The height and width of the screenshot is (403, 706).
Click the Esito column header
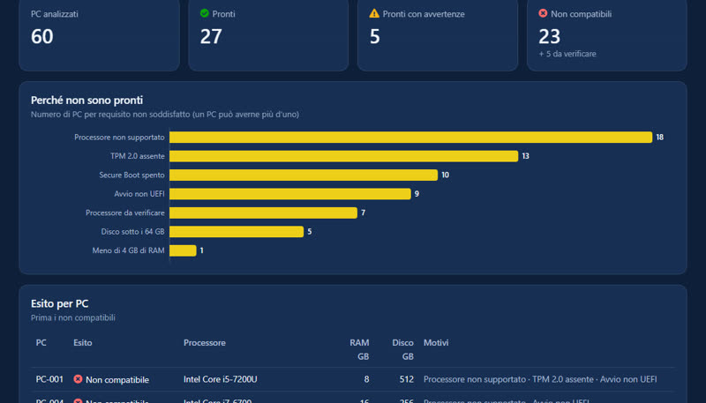(x=83, y=343)
